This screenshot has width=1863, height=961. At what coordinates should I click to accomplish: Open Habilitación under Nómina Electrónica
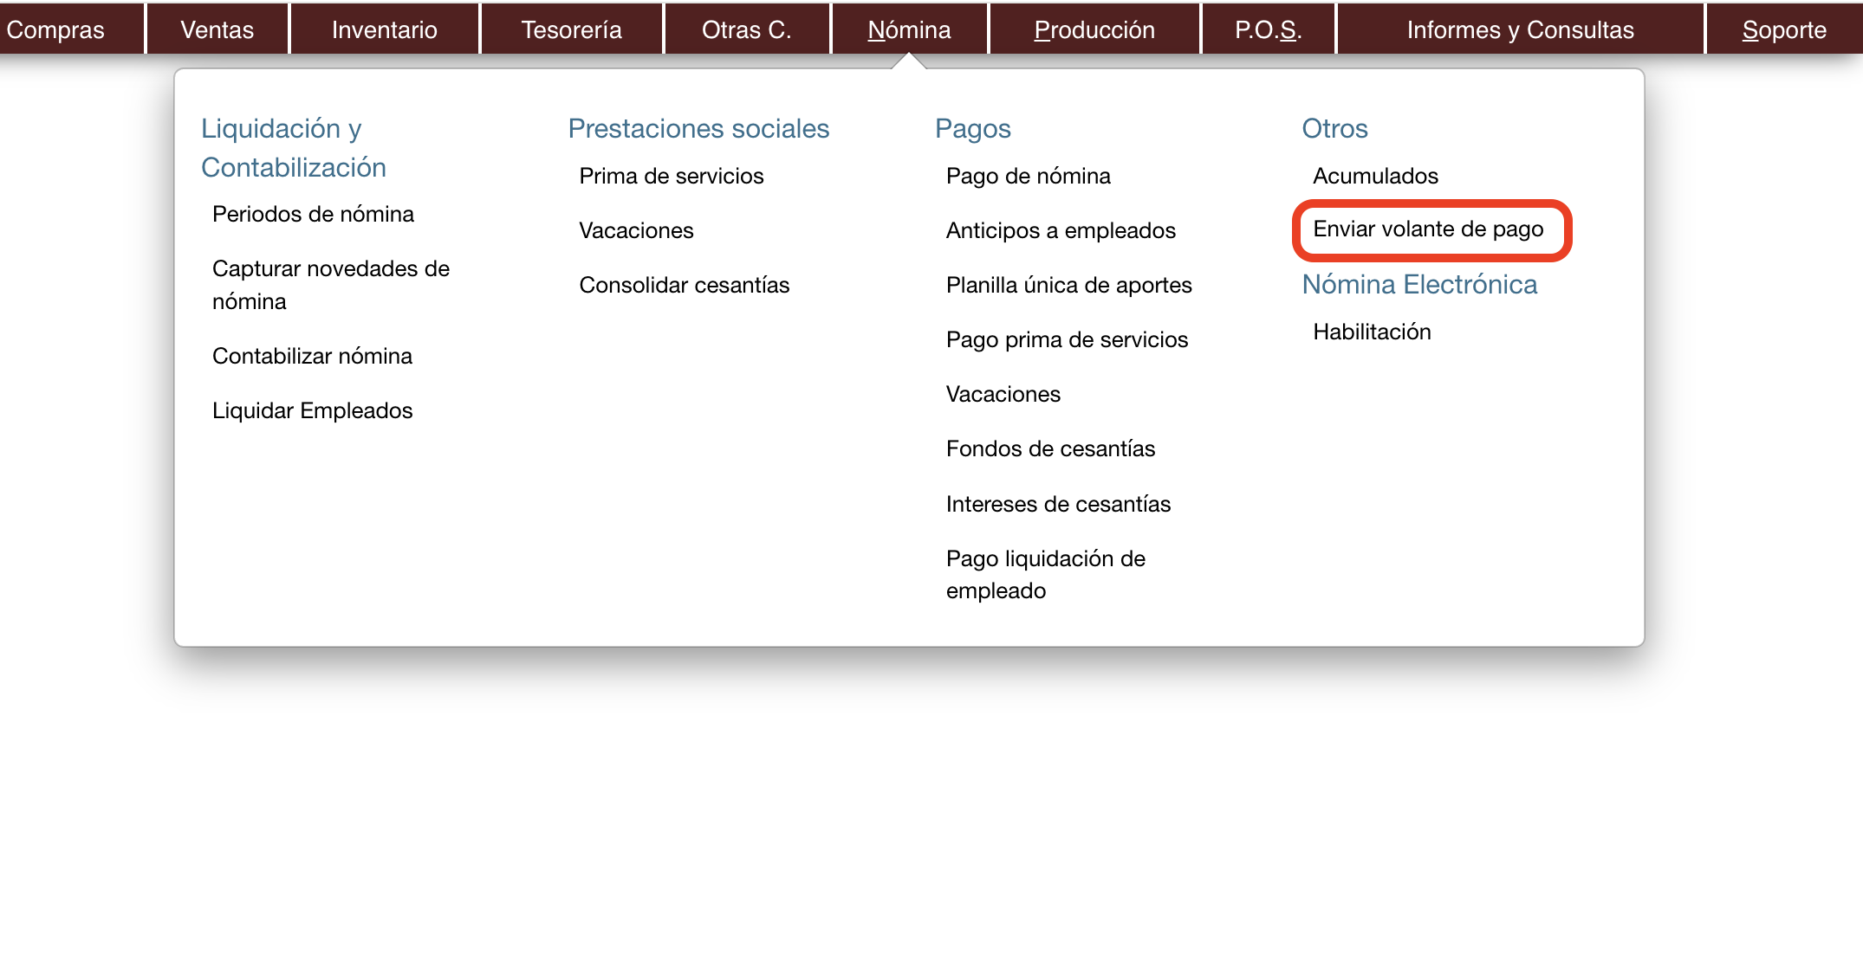pos(1372,332)
